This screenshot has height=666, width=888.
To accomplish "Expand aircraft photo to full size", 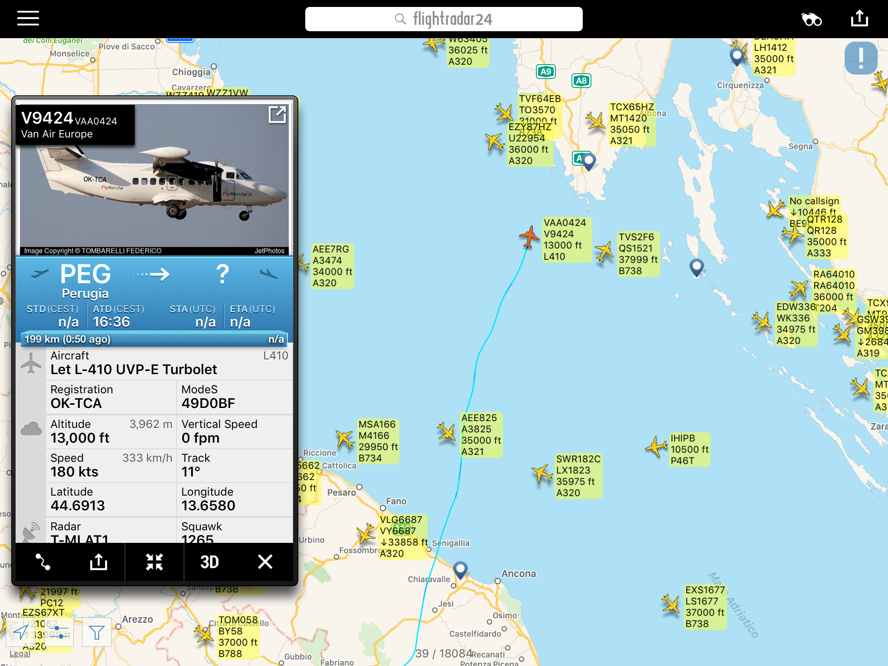I will pos(277,114).
